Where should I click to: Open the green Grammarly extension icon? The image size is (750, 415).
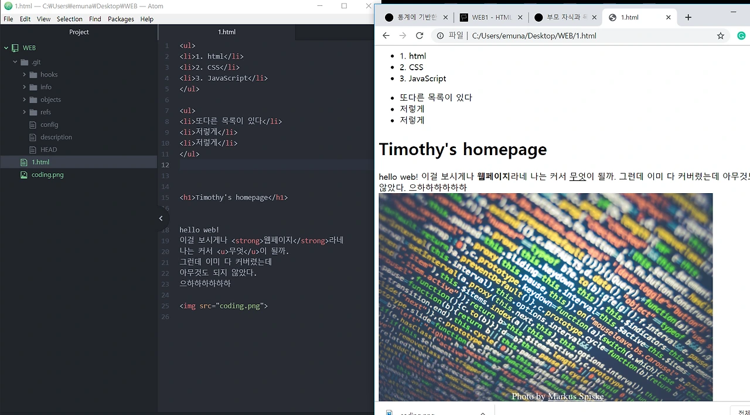pos(741,36)
